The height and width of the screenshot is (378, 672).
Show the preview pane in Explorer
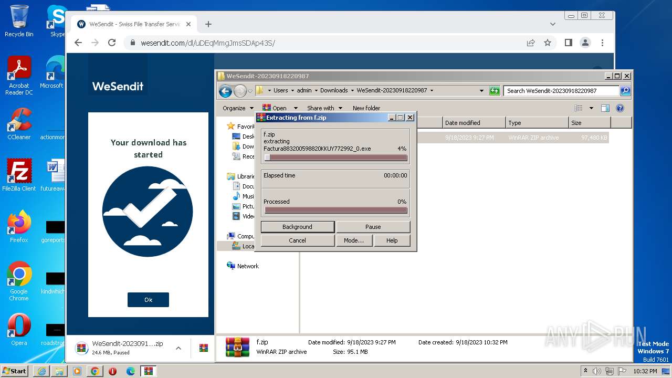pyautogui.click(x=605, y=108)
